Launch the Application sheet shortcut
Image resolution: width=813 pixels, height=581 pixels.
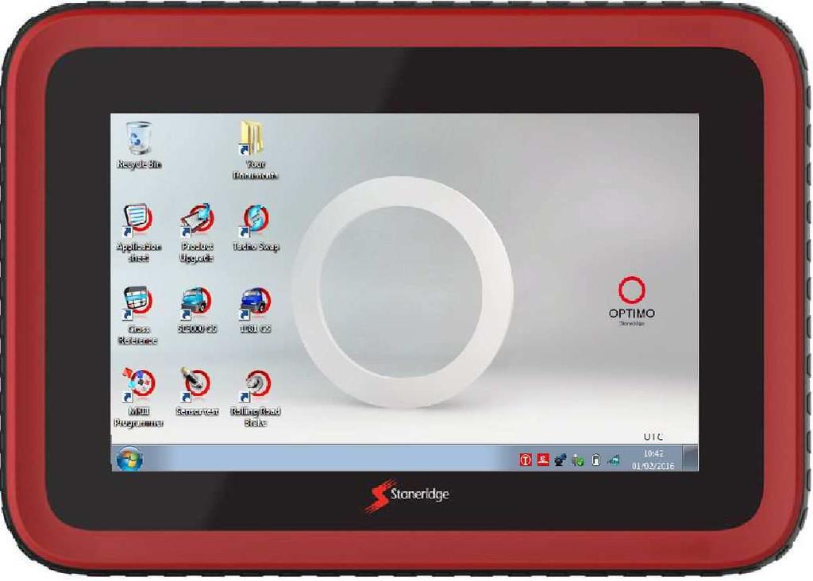(138, 233)
